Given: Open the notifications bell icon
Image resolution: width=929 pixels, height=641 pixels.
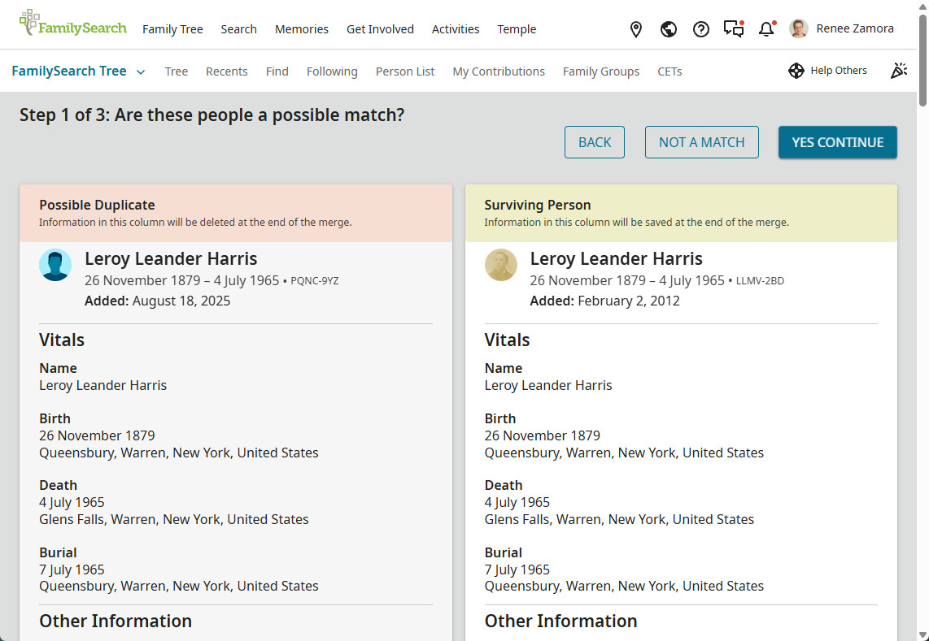Looking at the screenshot, I should tap(766, 29).
